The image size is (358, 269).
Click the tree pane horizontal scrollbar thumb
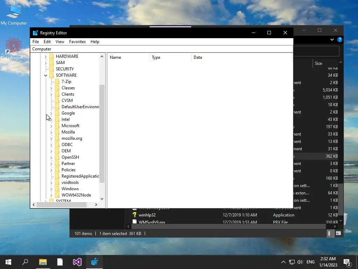tap(62, 205)
